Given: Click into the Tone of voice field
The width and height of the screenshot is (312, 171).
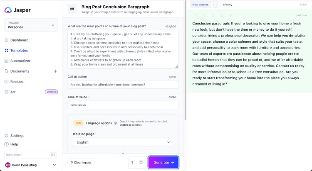Looking at the screenshot, I should click(x=123, y=105).
